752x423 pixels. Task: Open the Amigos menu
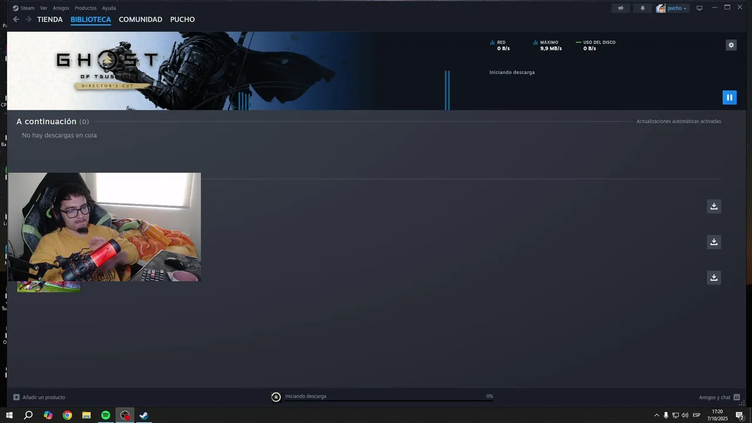[61, 8]
